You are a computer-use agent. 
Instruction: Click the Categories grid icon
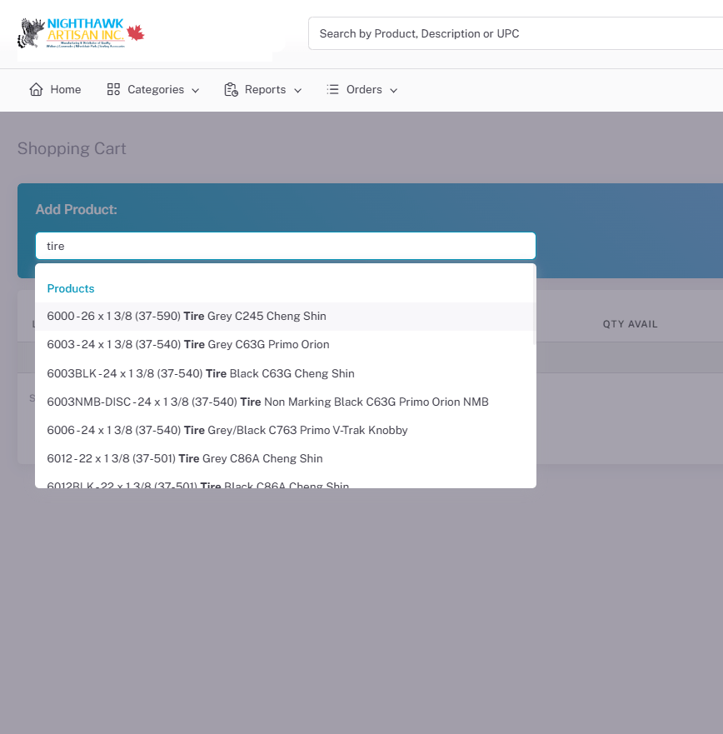coord(114,89)
